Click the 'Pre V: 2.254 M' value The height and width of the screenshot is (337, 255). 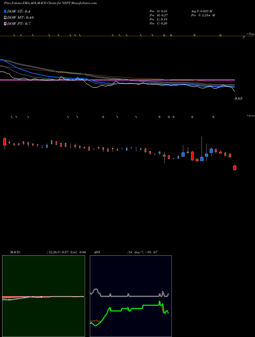(x=203, y=15)
